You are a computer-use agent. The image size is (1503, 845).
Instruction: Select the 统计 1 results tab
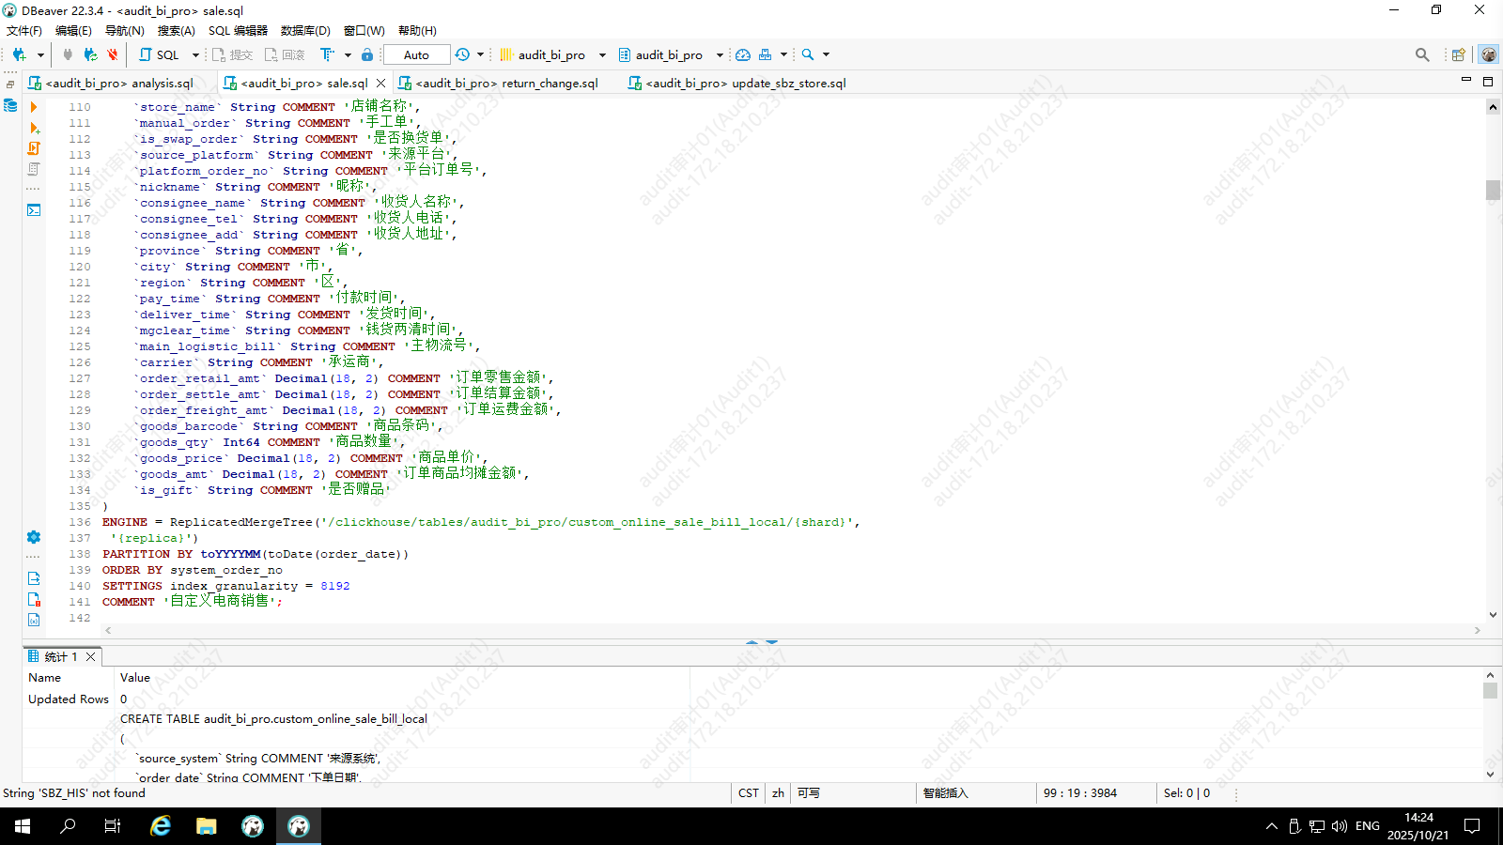(60, 656)
